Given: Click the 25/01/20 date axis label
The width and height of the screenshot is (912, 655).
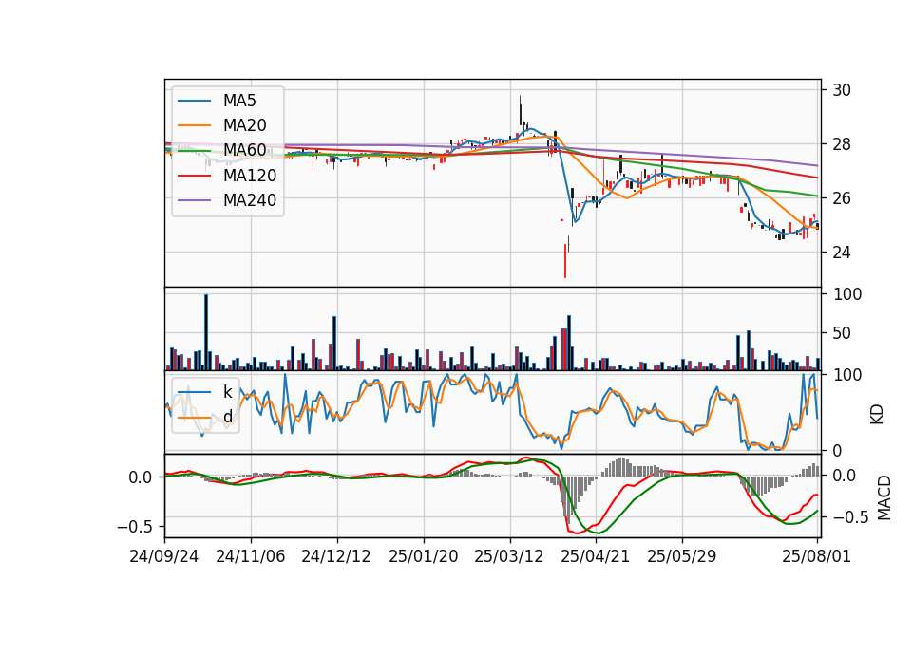Looking at the screenshot, I should click(x=424, y=556).
